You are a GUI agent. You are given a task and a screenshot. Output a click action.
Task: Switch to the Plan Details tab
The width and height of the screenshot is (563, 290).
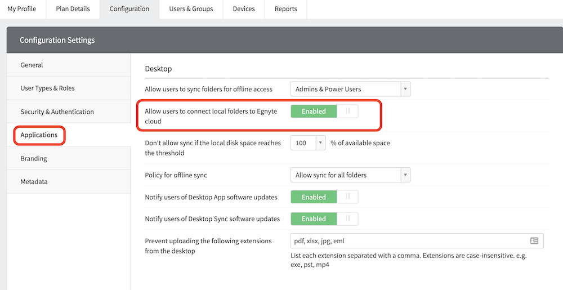(73, 9)
